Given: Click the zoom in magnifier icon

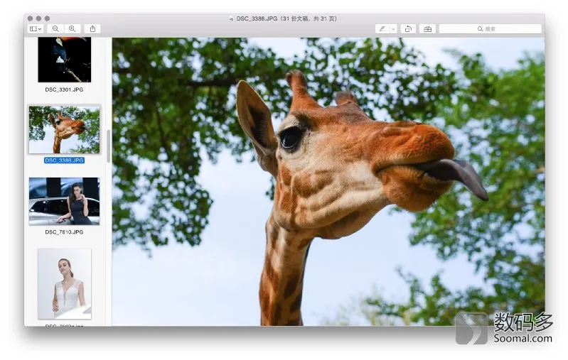Looking at the screenshot, I should coord(73,29).
